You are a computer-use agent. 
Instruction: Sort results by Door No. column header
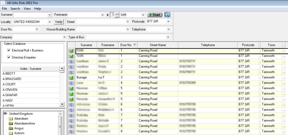128,45
